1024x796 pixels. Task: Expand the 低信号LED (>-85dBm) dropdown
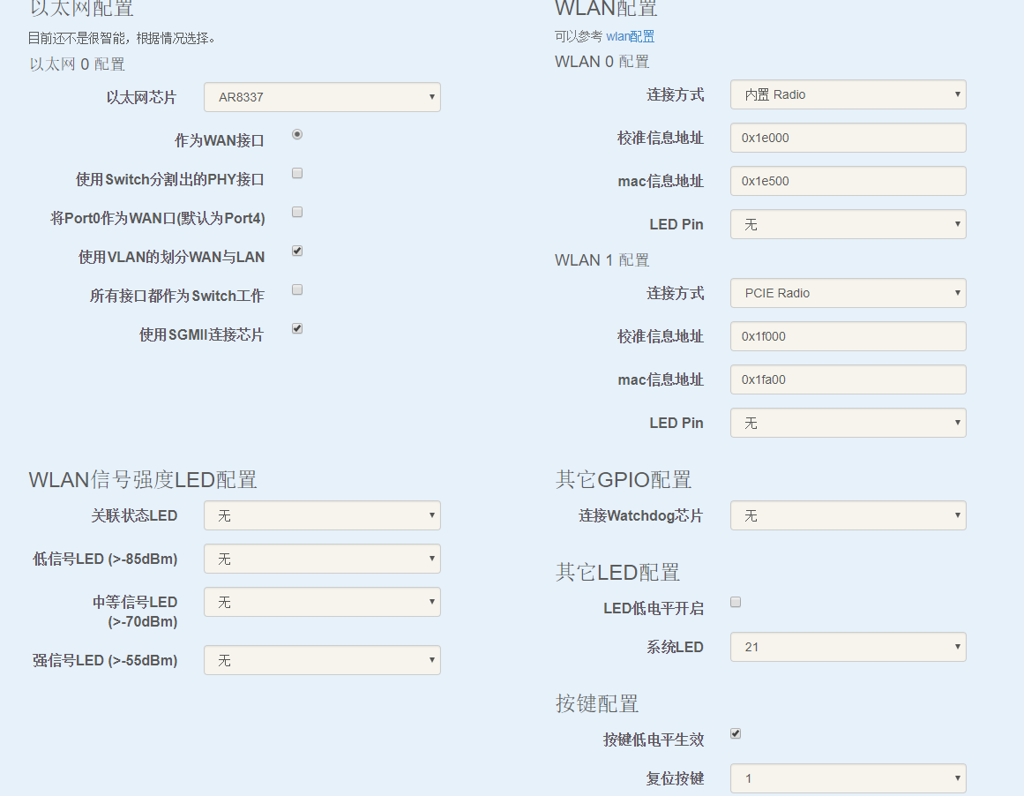[x=322, y=559]
